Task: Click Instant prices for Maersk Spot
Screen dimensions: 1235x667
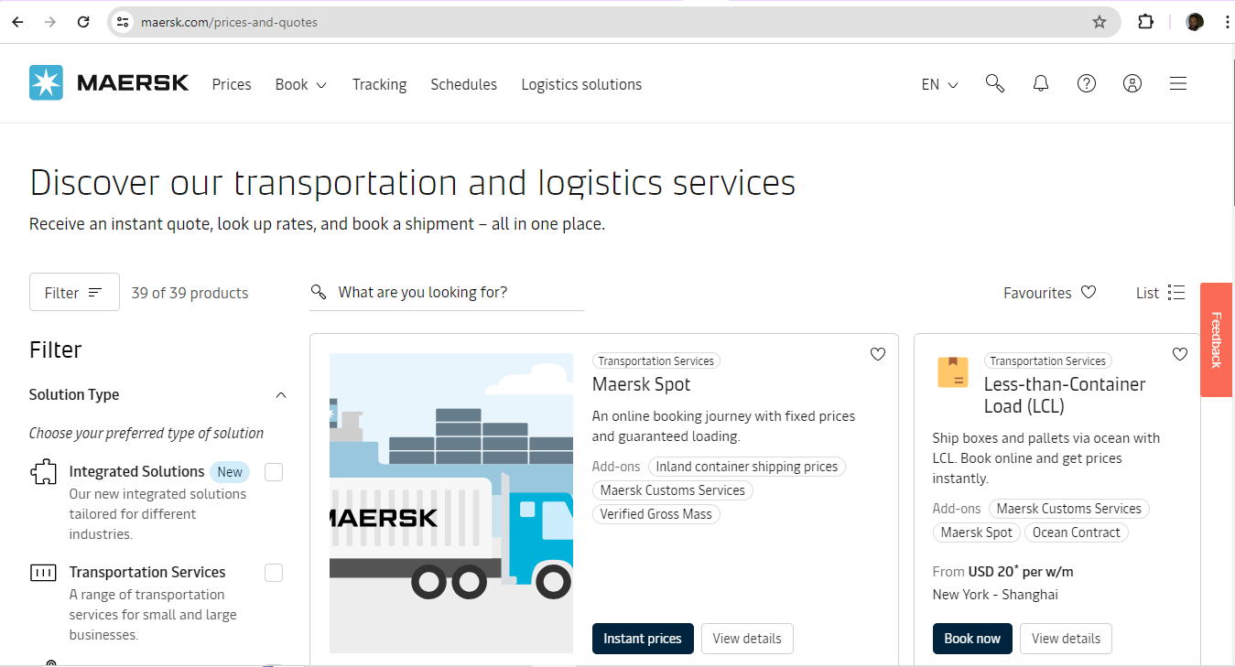Action: click(x=643, y=638)
